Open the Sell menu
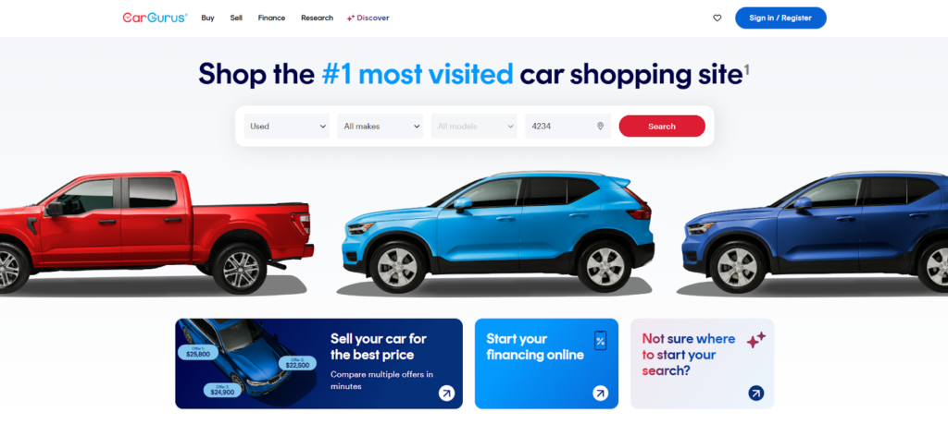Viewport: 948px width, 424px height. click(x=236, y=18)
